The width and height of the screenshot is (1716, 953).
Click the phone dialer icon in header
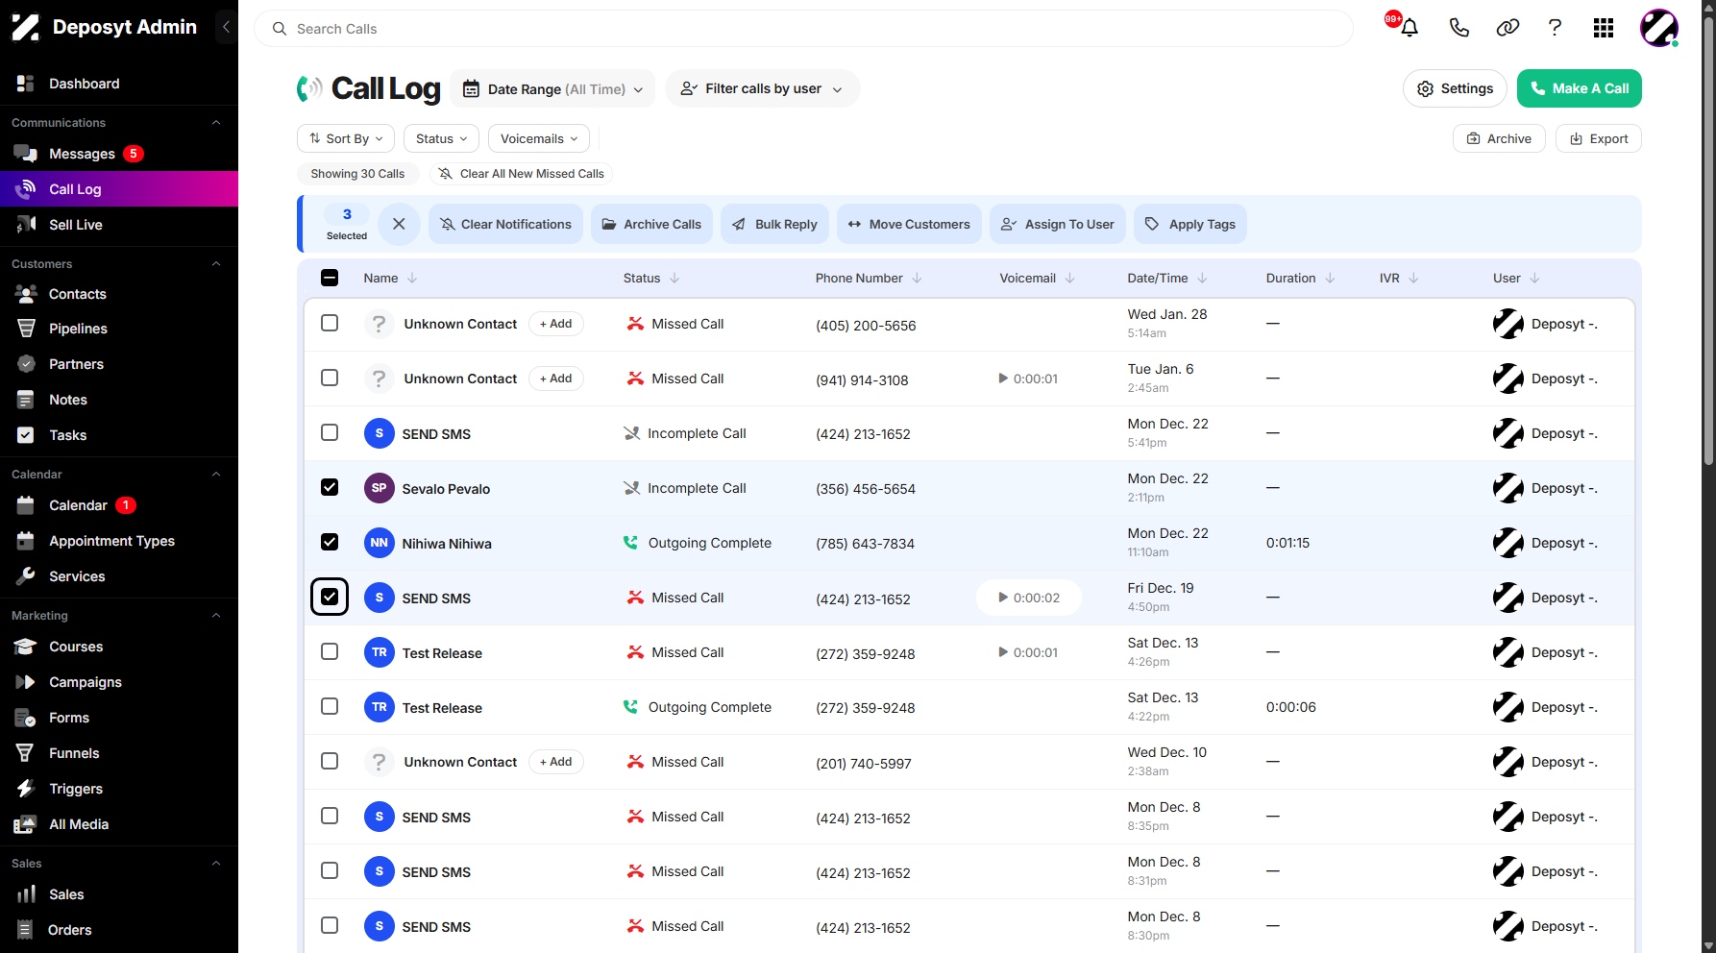click(x=1459, y=28)
